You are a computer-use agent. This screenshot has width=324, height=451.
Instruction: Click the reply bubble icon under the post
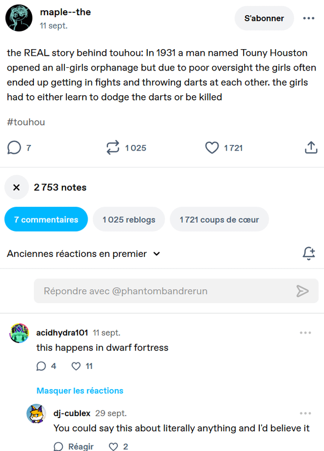click(x=14, y=147)
